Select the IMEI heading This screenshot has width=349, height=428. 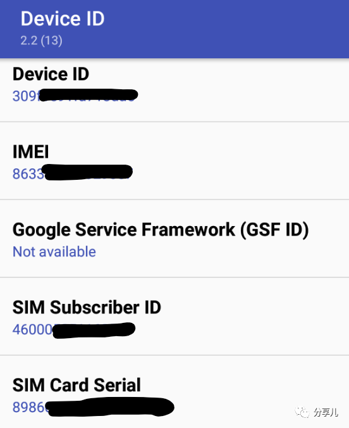30,151
